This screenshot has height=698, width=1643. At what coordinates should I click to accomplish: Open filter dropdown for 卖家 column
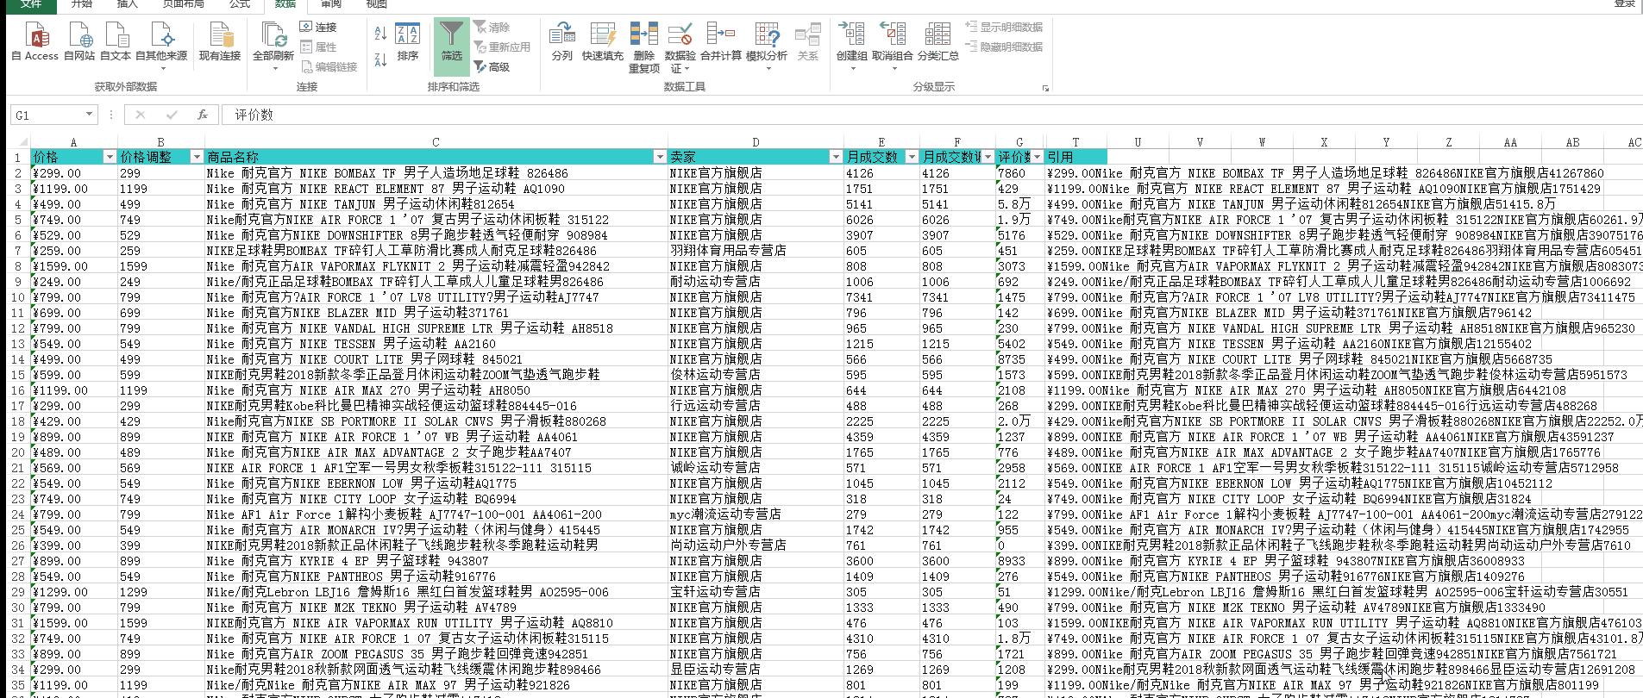(836, 157)
